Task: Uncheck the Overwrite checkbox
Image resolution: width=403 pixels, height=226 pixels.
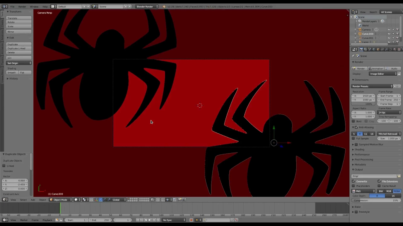Action: click(353, 181)
